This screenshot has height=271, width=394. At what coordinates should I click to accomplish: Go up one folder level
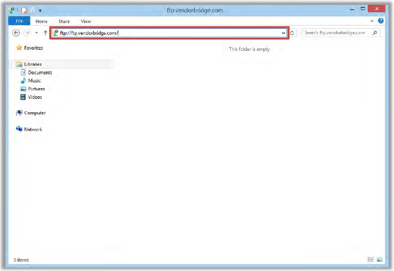click(45, 33)
